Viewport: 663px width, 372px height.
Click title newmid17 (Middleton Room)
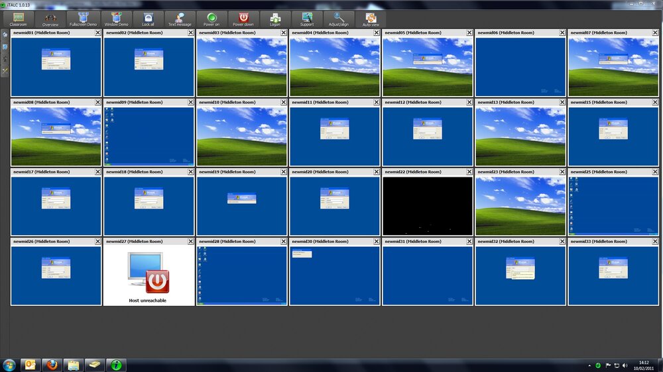(x=41, y=172)
